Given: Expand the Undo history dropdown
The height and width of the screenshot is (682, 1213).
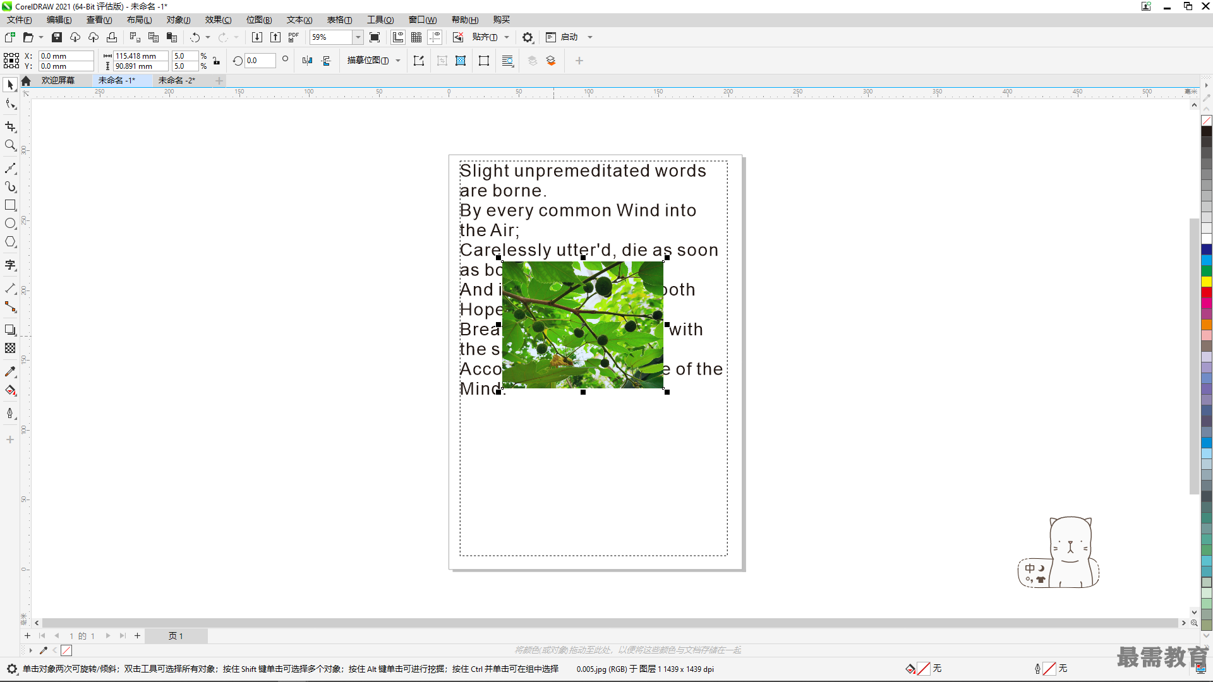Looking at the screenshot, I should pos(208,37).
